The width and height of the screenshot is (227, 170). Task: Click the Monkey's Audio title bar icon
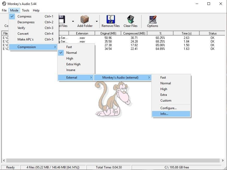[x=4, y=4]
